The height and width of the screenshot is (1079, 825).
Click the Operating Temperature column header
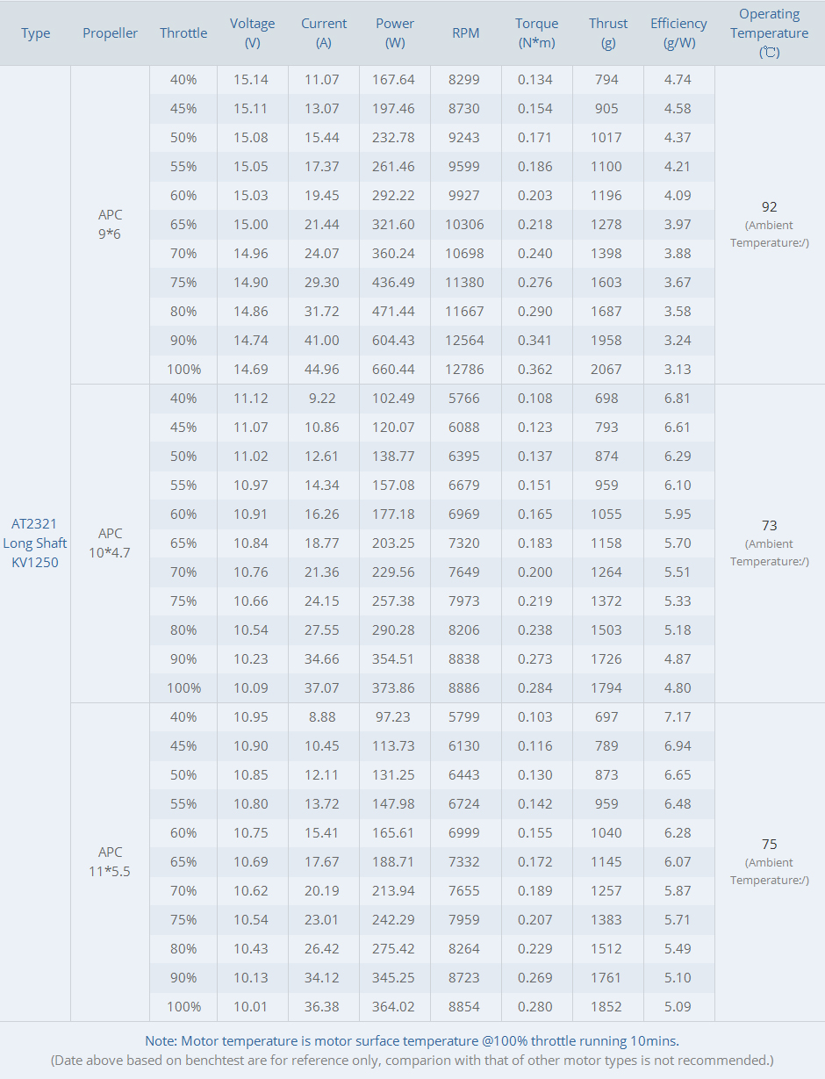[770, 33]
